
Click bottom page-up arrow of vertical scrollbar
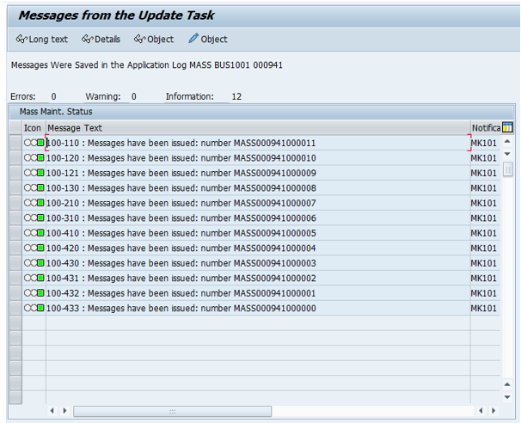click(x=507, y=384)
